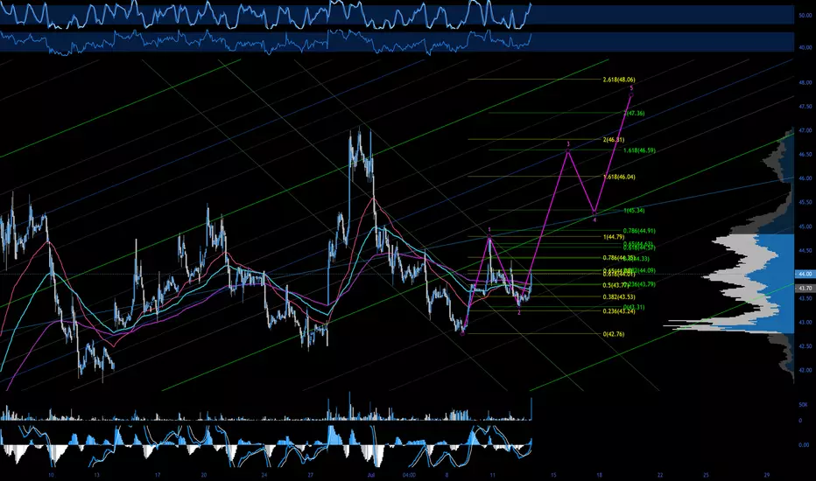Click the green 0.786(44.91) level label
Screen dimensions: 816x481
(x=639, y=230)
